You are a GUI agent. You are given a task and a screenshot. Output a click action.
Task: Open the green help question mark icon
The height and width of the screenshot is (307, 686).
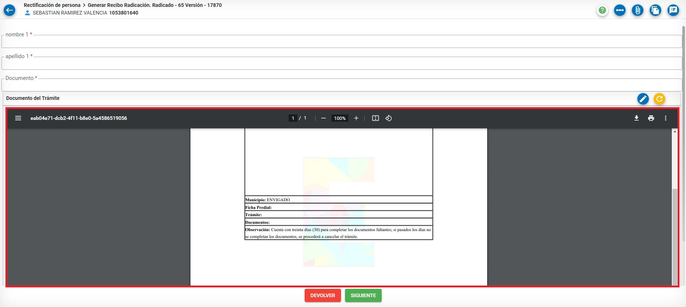pos(602,10)
